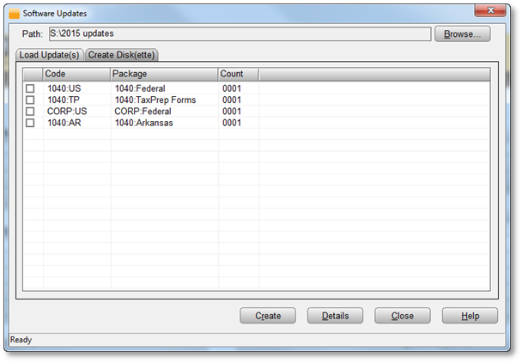Select the 1040:AR Arkansas checkbox
Viewport: 522px width, 363px height.
30,123
